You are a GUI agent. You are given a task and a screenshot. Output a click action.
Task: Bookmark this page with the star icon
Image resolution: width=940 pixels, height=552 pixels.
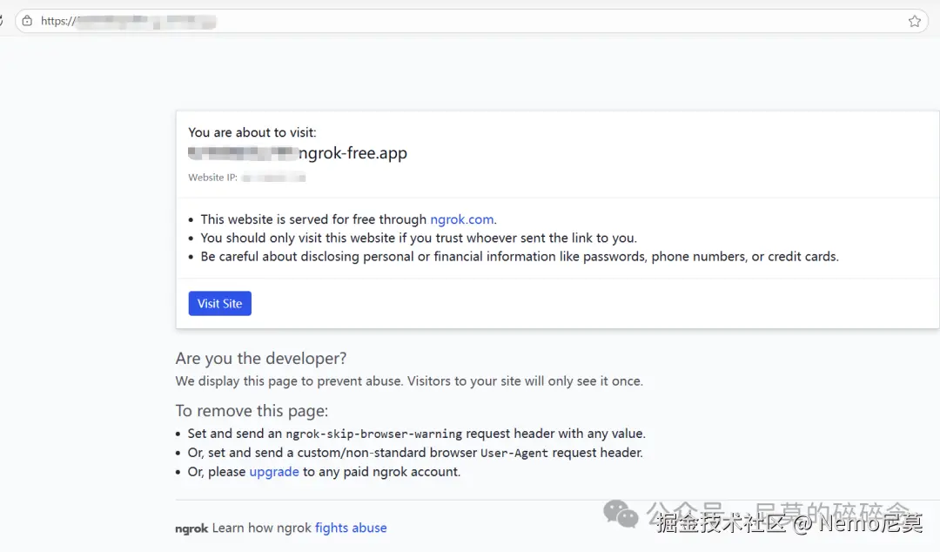pos(914,21)
